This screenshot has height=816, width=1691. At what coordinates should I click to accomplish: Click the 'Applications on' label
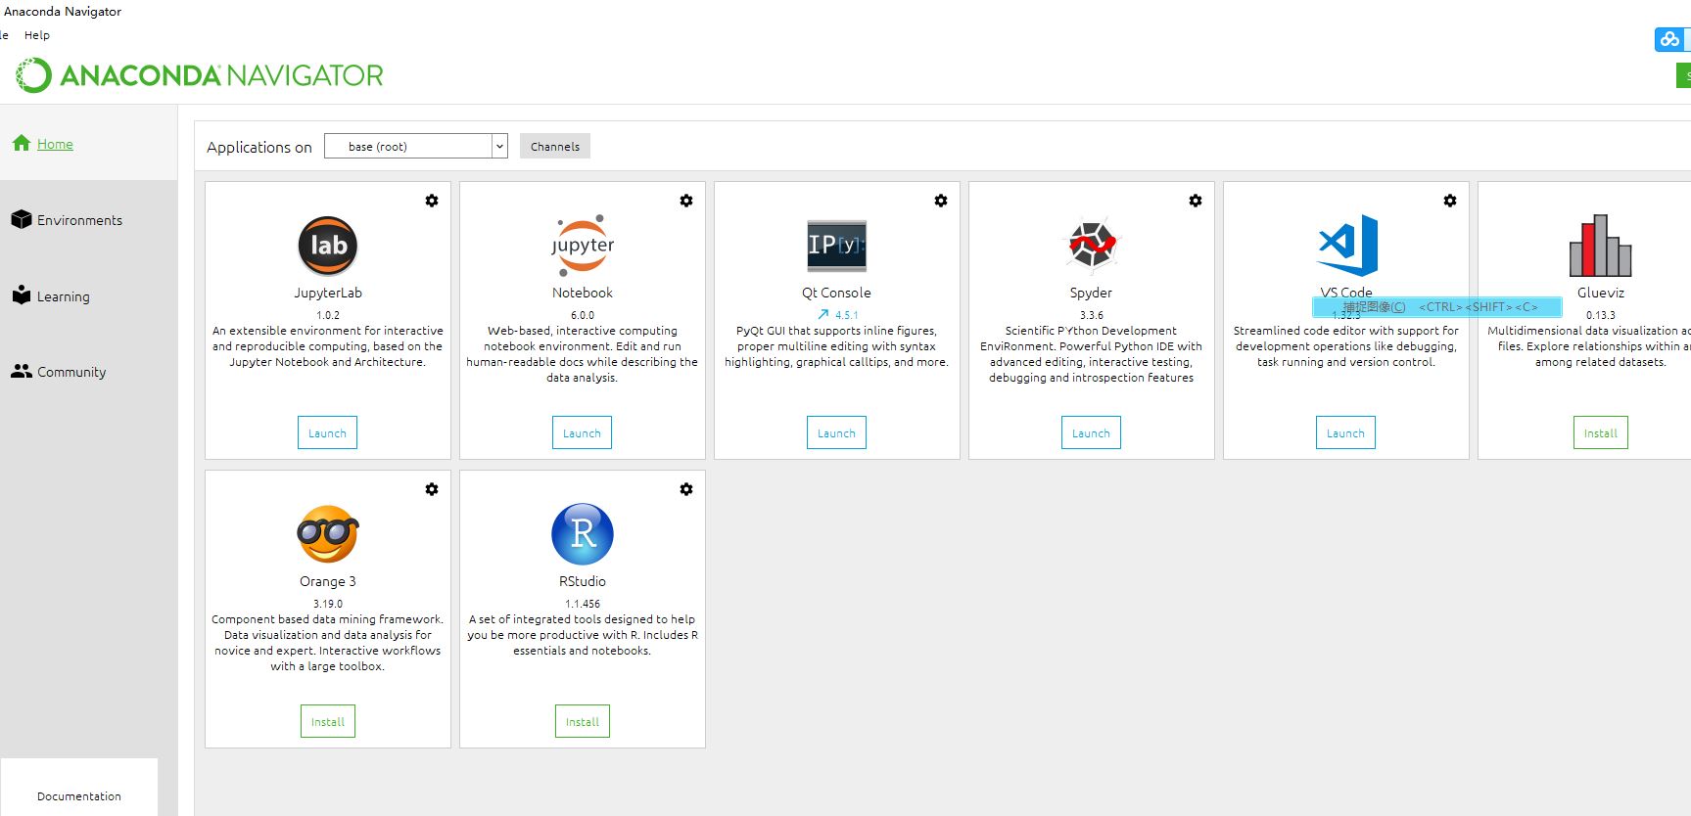(x=259, y=147)
